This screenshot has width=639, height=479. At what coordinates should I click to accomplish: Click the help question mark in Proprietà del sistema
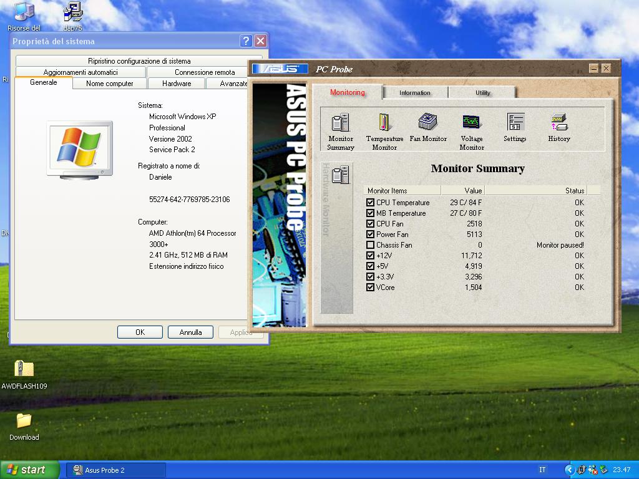pos(245,41)
